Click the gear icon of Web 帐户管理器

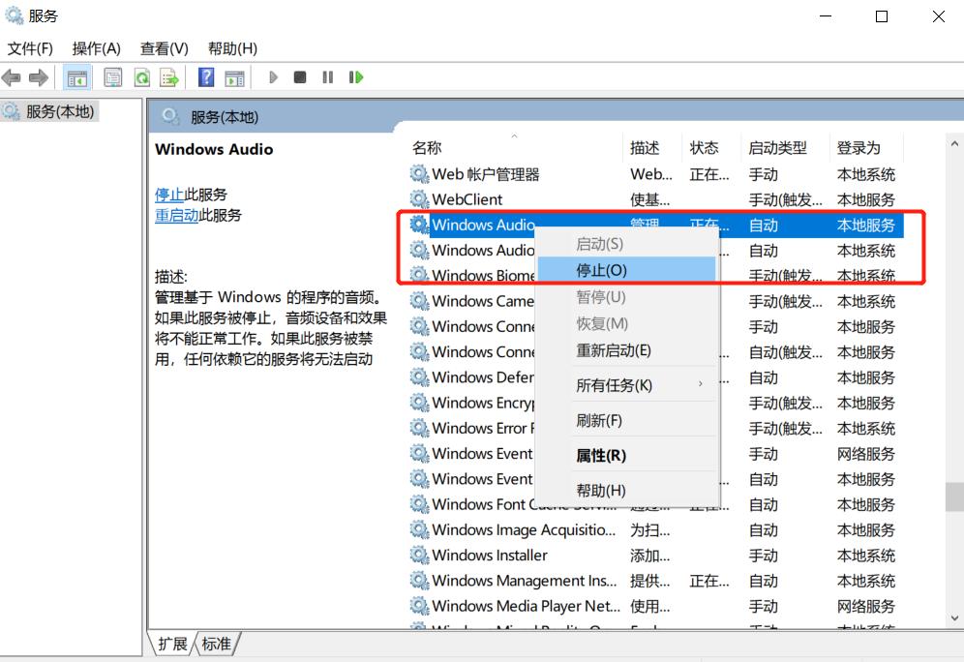click(419, 174)
